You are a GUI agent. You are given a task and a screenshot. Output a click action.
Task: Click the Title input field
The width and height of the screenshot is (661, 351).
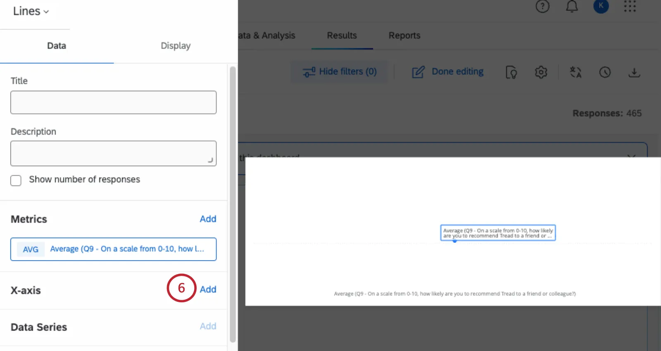113,102
